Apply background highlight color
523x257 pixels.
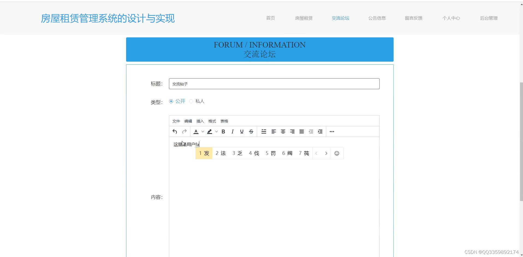pyautogui.click(x=210, y=132)
